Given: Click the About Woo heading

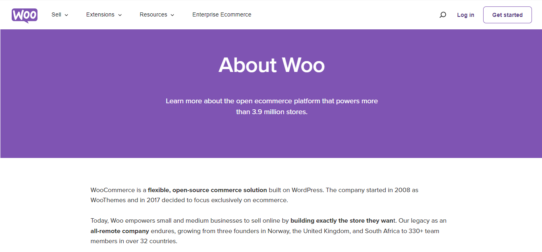Looking at the screenshot, I should [x=272, y=65].
